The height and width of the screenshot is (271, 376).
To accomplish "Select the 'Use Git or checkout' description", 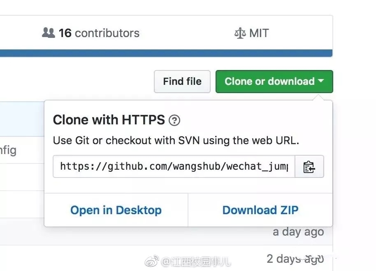I will point(176,140).
